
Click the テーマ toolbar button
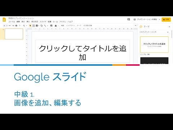pyautogui.click(x=79, y=26)
